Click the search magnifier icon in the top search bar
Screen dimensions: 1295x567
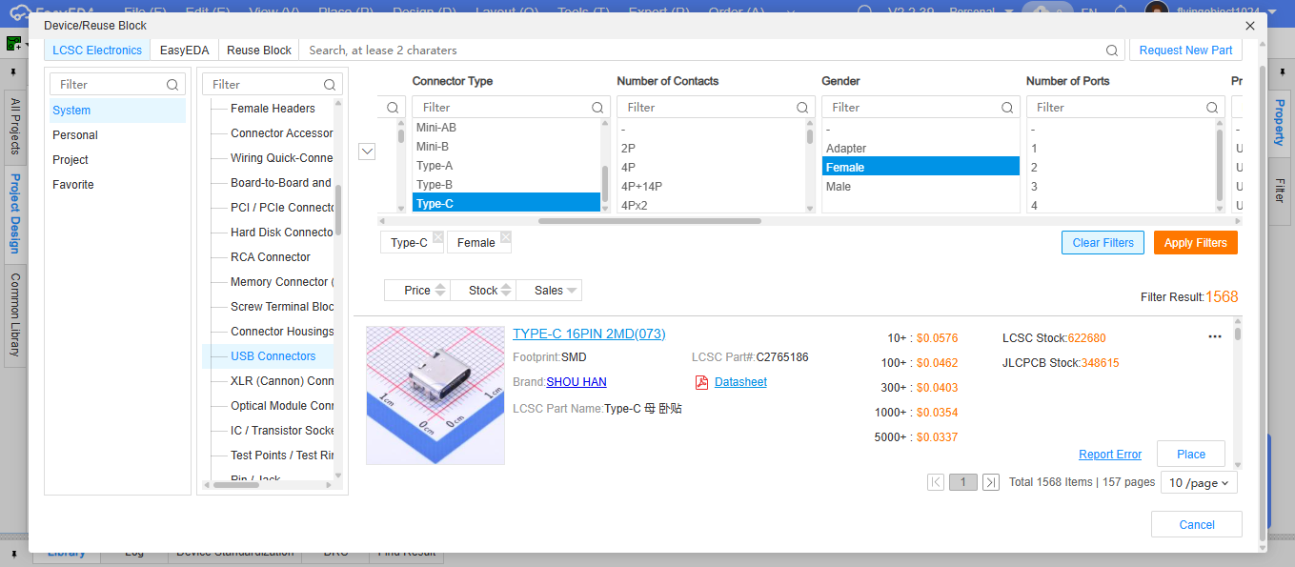[x=1112, y=51]
